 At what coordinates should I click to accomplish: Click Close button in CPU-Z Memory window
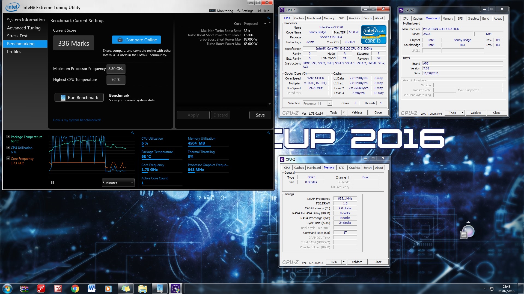(x=378, y=262)
